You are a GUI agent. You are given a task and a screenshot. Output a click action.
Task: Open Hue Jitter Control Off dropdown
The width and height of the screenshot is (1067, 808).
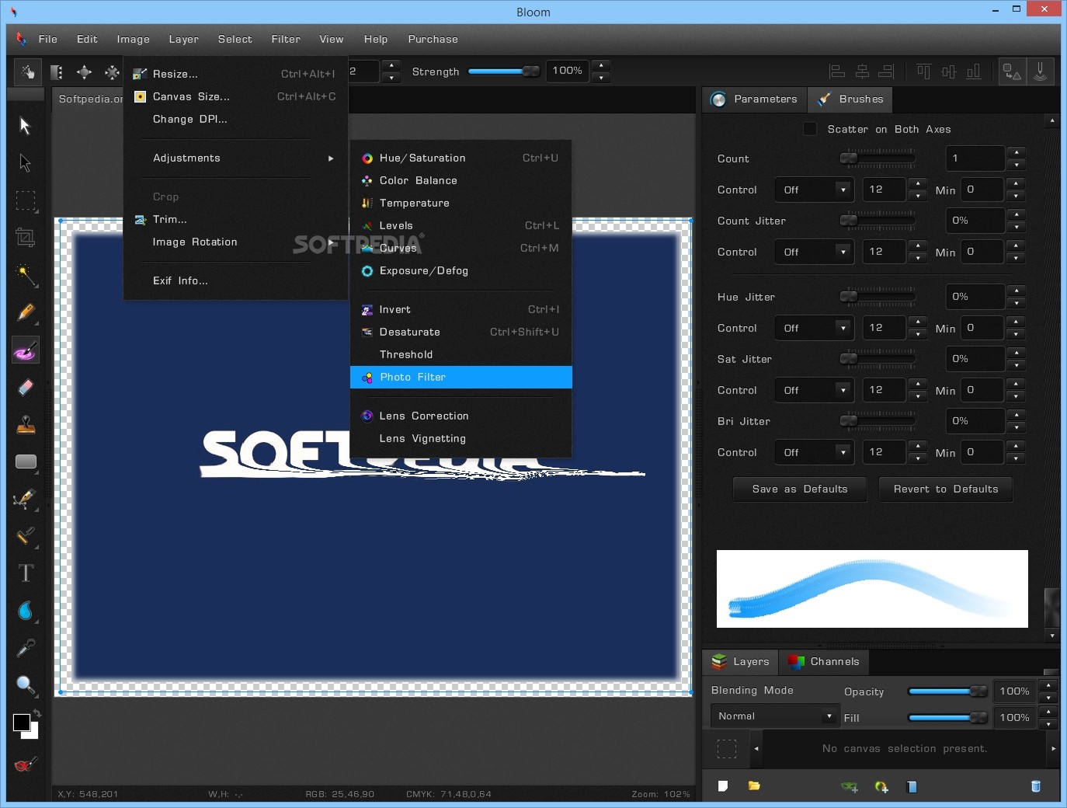[x=814, y=328]
